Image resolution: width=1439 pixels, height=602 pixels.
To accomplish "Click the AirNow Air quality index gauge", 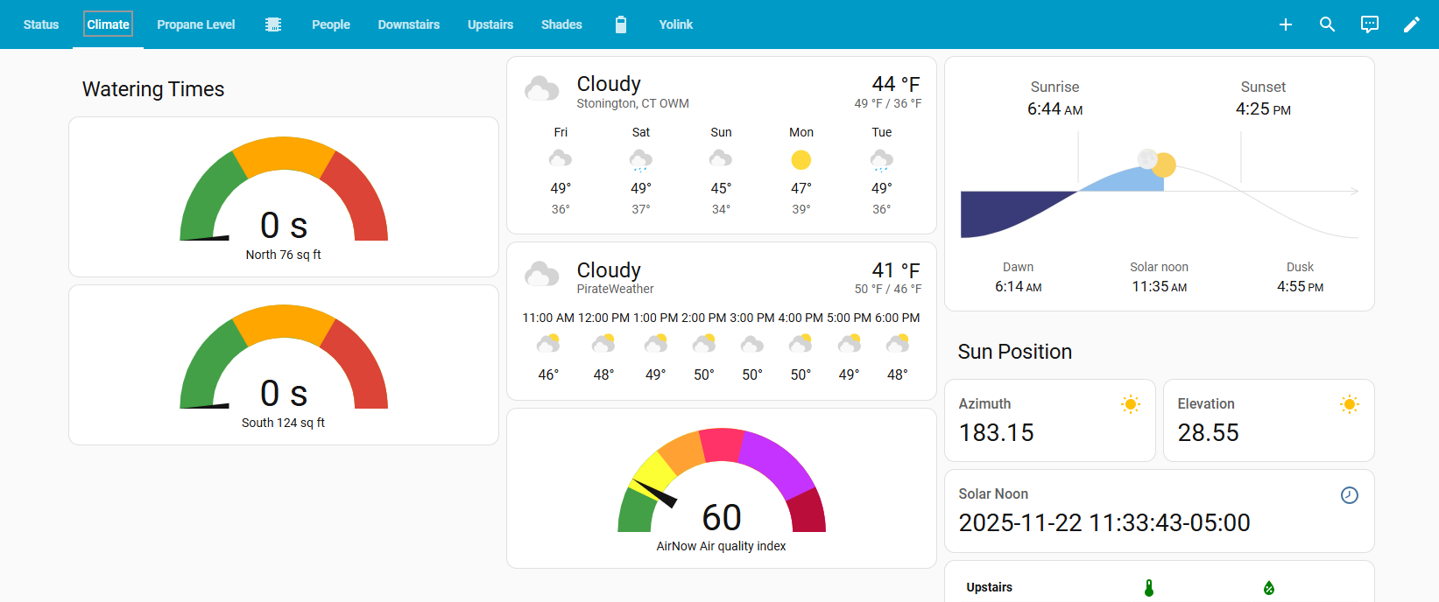I will [x=721, y=488].
